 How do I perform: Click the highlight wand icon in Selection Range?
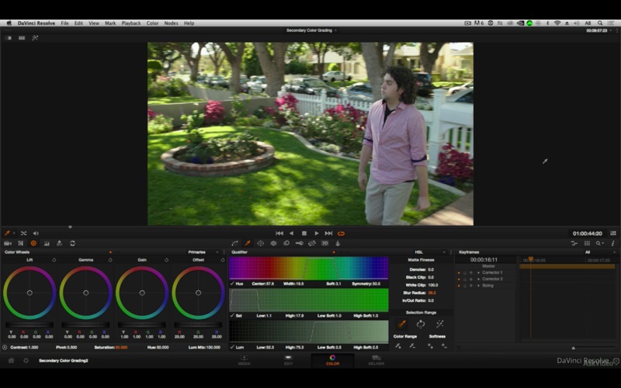tap(439, 324)
